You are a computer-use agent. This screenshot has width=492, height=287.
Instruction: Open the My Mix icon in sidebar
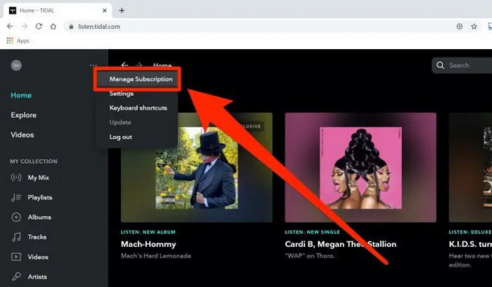click(x=16, y=177)
